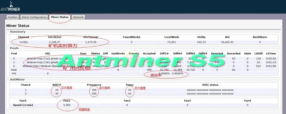
Task: Click the LSDiff value 128
Action: 259,59
